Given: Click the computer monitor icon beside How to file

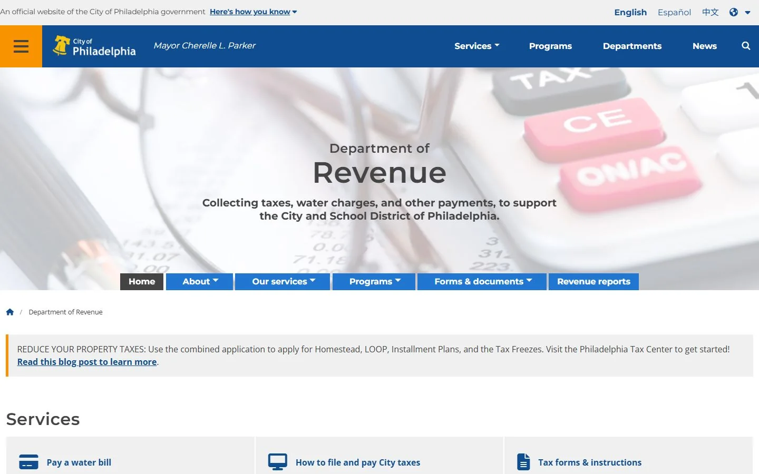Looking at the screenshot, I should [278, 462].
